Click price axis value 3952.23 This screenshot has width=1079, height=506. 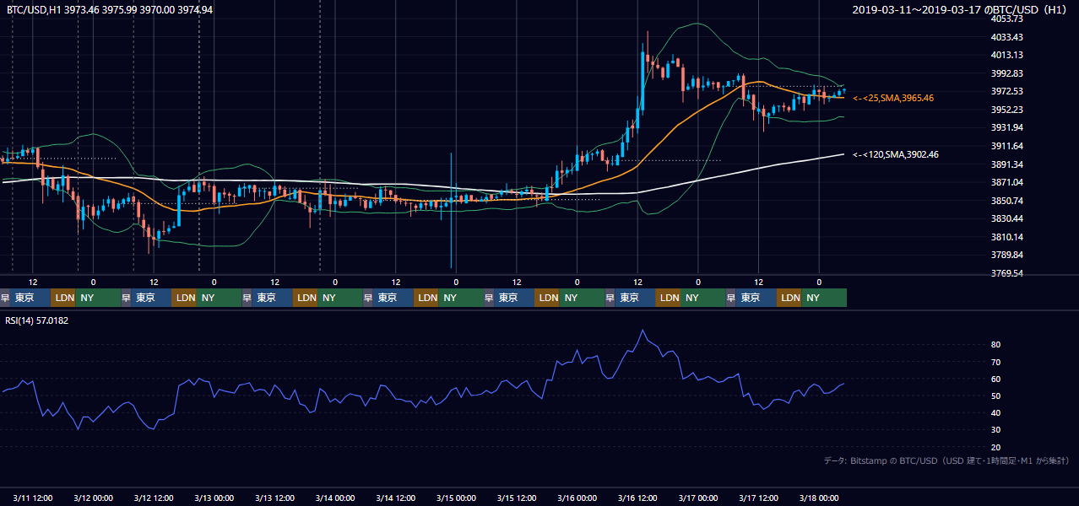(1007, 110)
